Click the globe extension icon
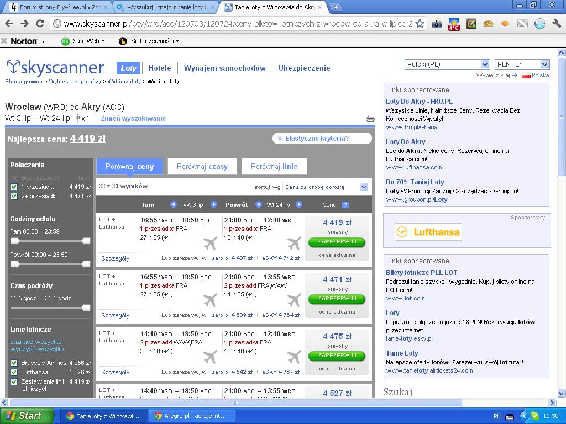The height and width of the screenshot is (424, 566). 539,24
